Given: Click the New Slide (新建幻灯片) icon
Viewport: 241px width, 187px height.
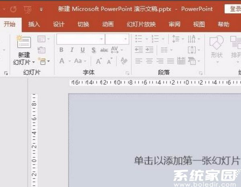Looking at the screenshot, I should (24, 42).
